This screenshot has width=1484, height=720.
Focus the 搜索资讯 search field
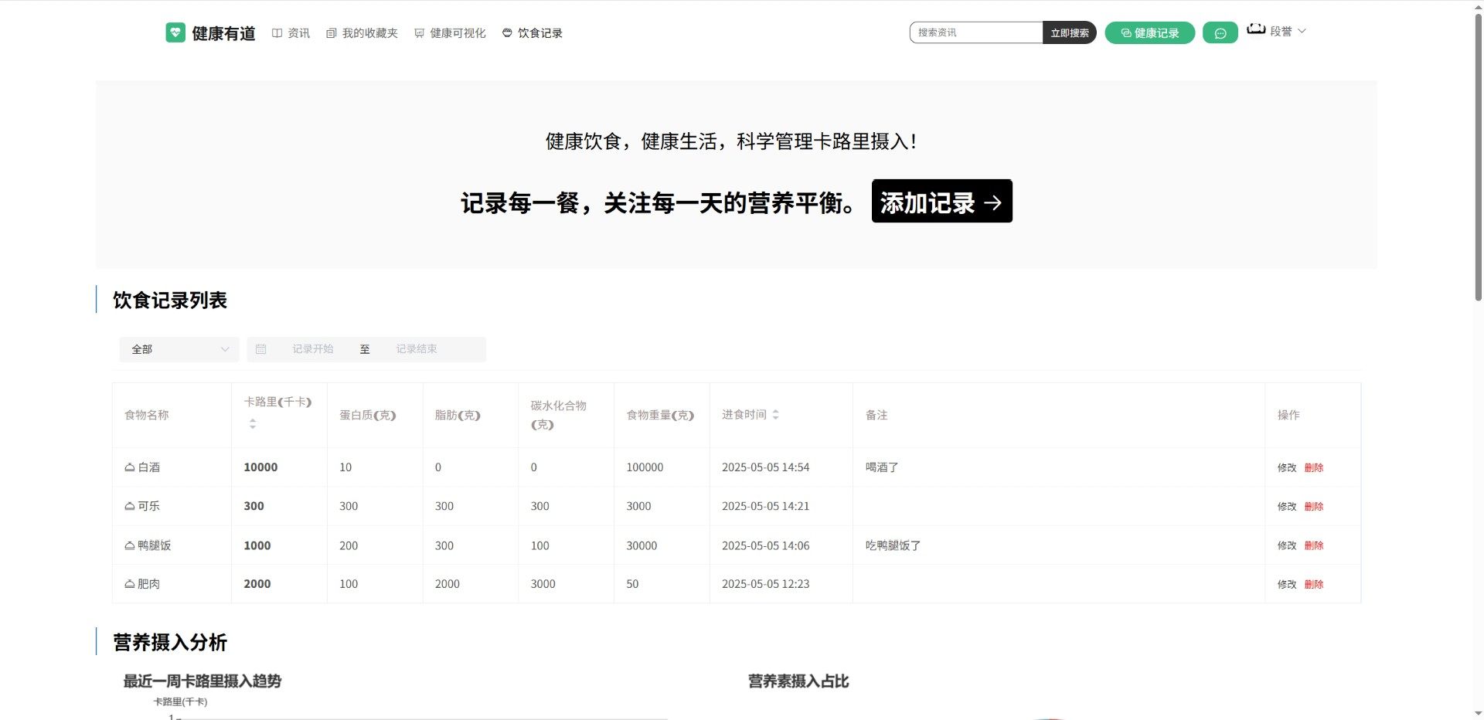[x=976, y=32]
